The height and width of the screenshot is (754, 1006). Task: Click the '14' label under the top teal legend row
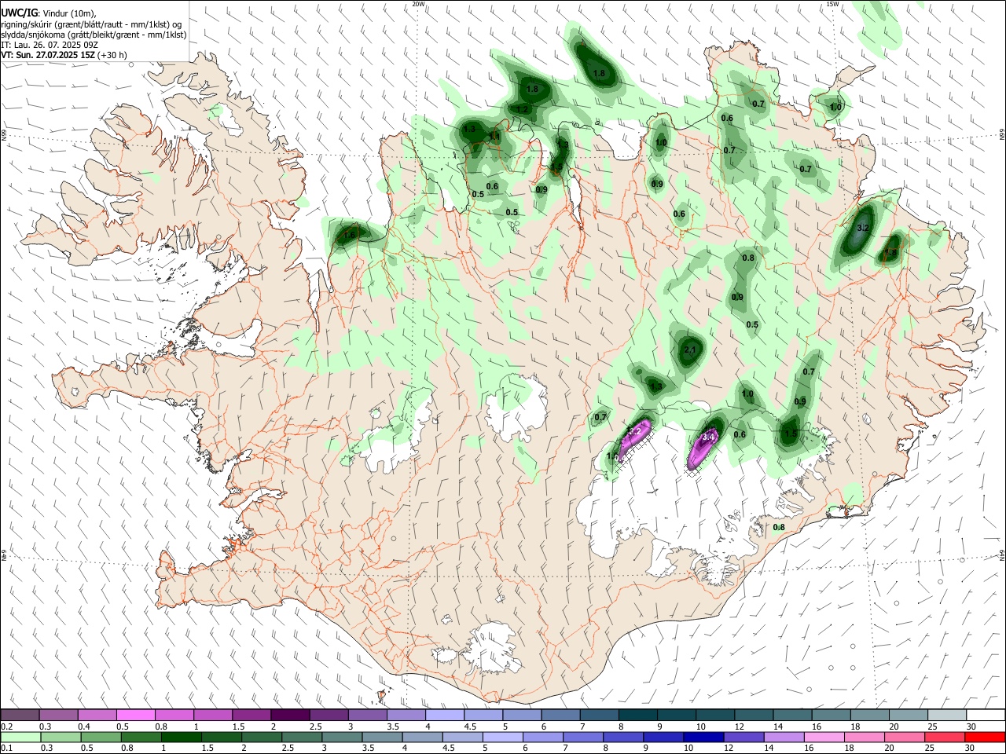tap(778, 727)
